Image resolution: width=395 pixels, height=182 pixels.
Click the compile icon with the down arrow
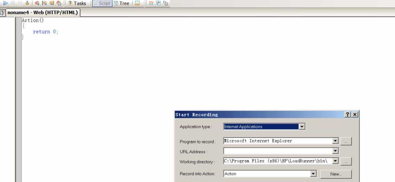(x=27, y=3)
